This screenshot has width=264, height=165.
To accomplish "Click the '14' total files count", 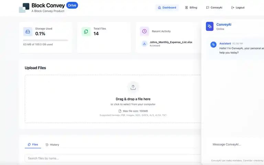I will pyautogui.click(x=96, y=34).
